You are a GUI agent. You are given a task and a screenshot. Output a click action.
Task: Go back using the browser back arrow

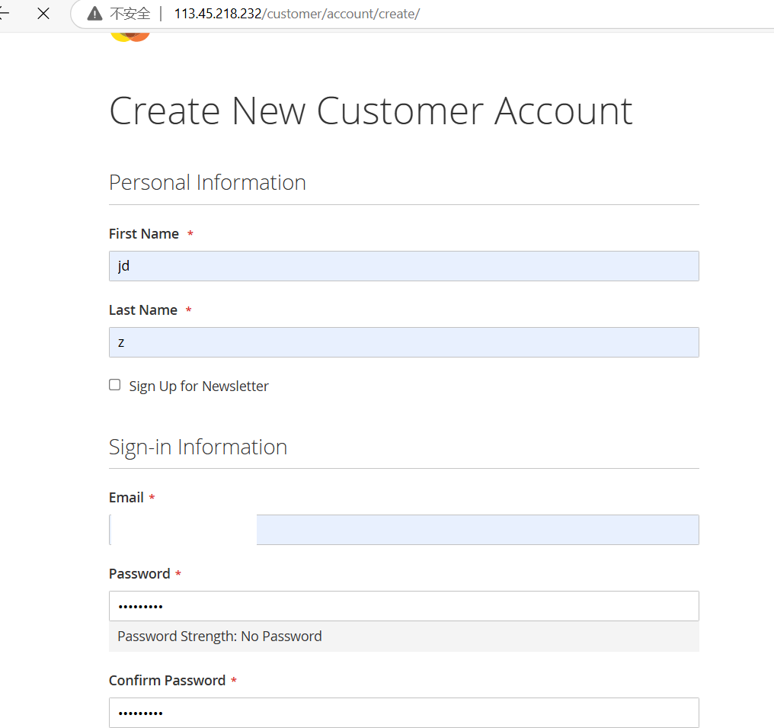pos(4,14)
